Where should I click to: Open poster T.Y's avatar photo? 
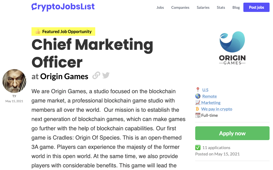pyautogui.click(x=14, y=81)
